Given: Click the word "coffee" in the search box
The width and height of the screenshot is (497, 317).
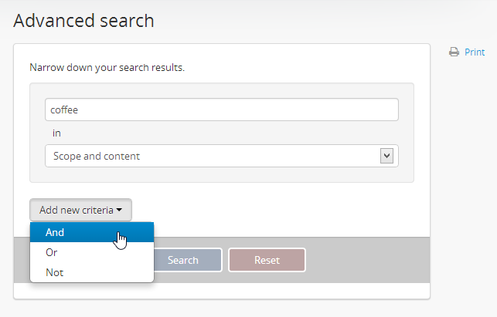Looking at the screenshot, I should pos(64,110).
